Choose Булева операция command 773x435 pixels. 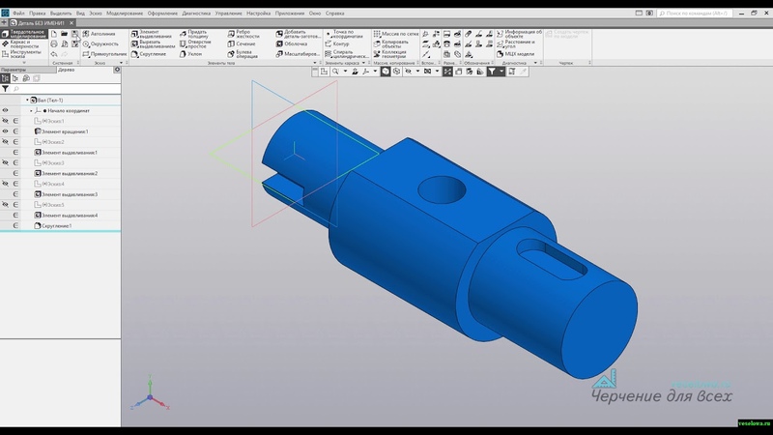(243, 54)
